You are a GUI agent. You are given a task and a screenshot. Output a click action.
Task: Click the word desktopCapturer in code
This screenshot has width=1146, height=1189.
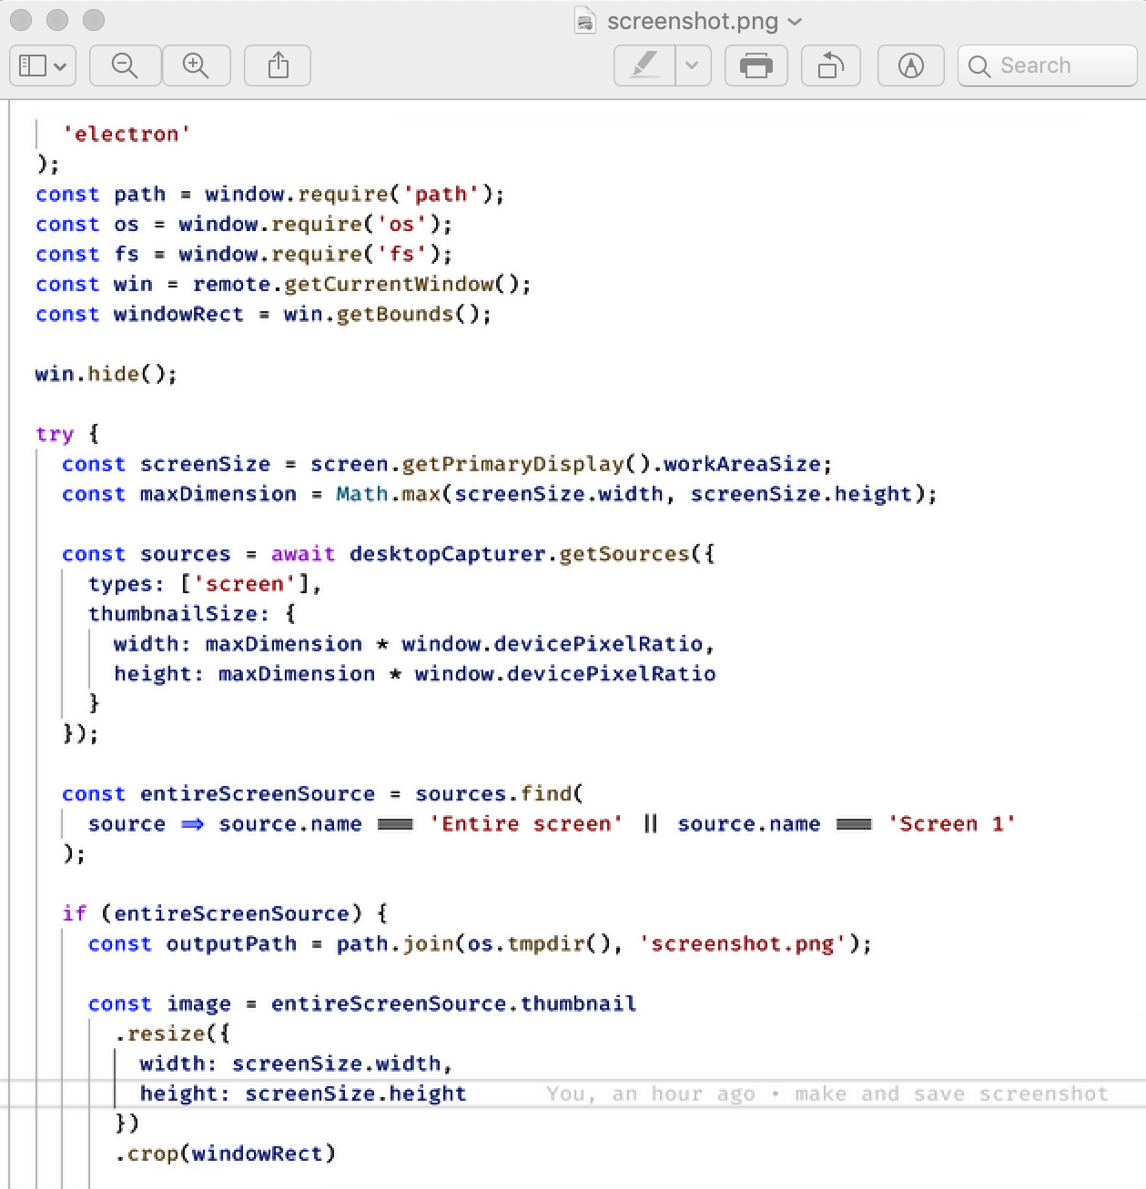click(447, 554)
